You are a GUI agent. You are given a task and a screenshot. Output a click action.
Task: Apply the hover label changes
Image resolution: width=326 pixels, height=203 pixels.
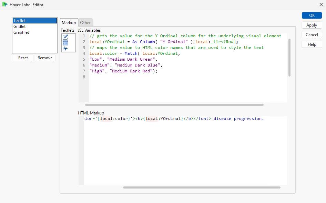pos(311,25)
